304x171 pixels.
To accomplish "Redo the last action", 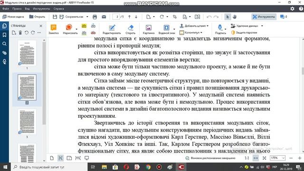I will [x=216, y=17].
